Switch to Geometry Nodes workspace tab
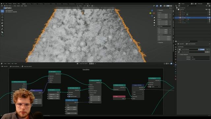Viewport: 211px width, 119px height. (x=80, y=4)
